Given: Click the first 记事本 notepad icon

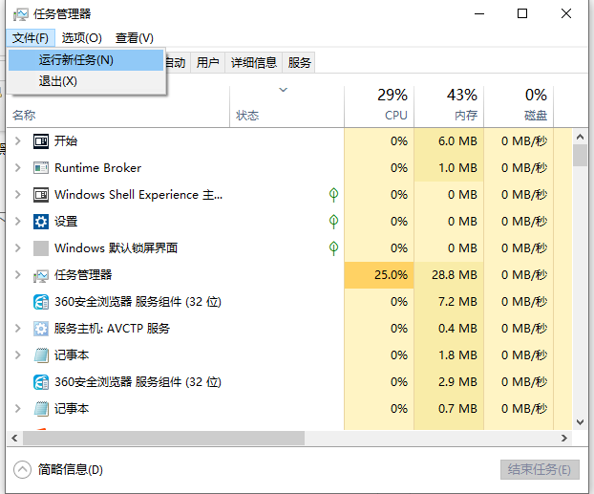Looking at the screenshot, I should [41, 355].
